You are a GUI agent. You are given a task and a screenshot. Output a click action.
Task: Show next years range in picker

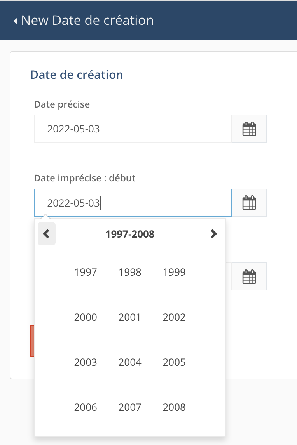[213, 234]
